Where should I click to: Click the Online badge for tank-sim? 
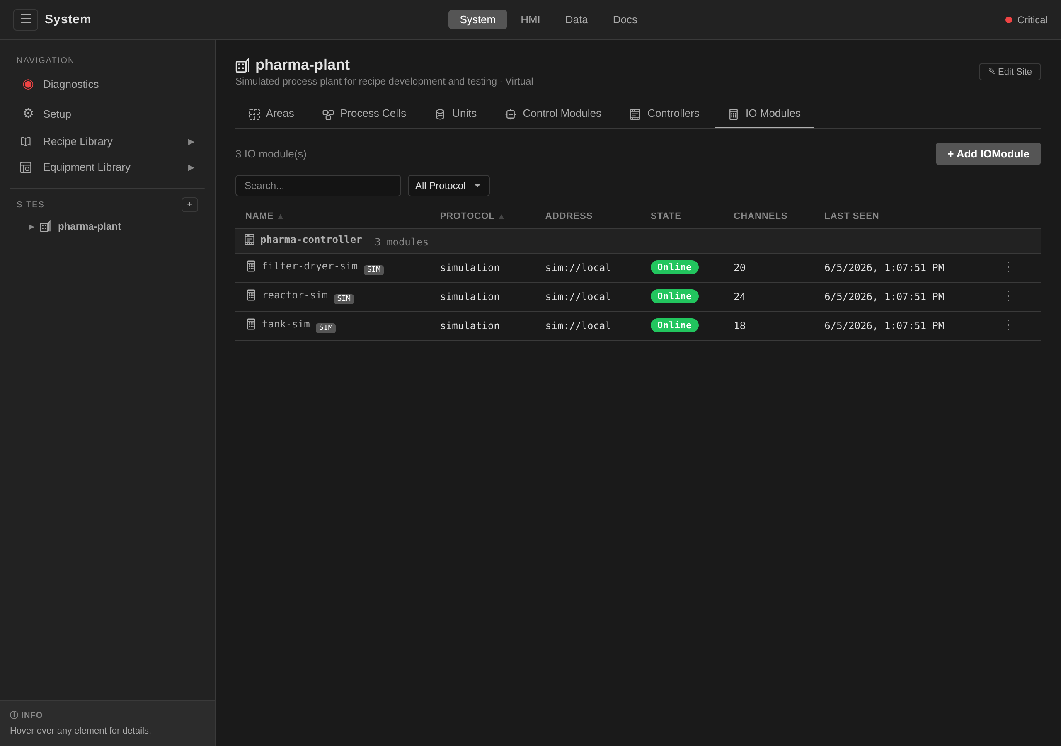(x=674, y=325)
